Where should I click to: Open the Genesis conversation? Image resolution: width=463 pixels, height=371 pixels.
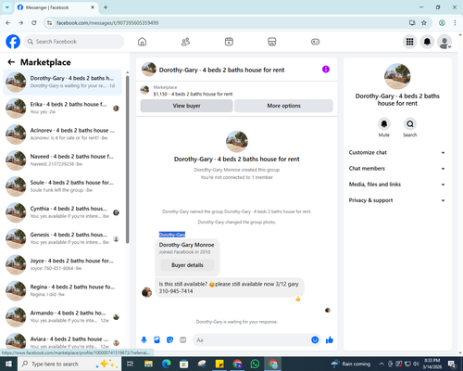tap(63, 238)
